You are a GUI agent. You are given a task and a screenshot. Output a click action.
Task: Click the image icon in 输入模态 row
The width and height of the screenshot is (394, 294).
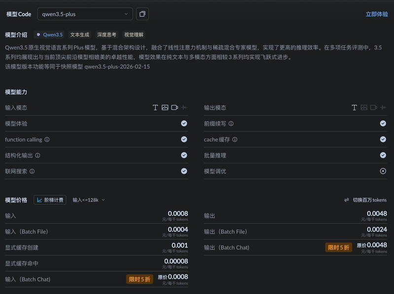pos(165,108)
